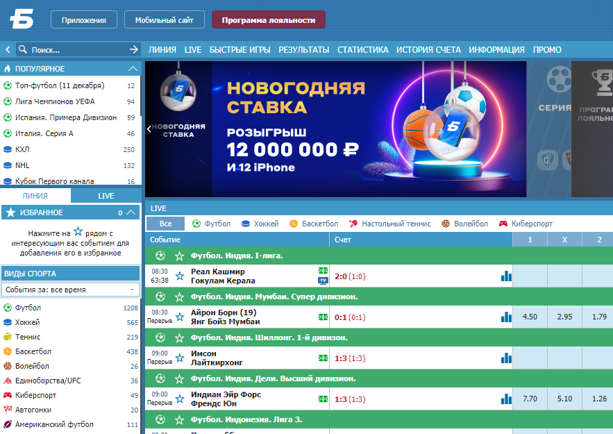Collapse sidebar with left chevron near search
Viewport: 613px width, 434px height.
[x=8, y=50]
